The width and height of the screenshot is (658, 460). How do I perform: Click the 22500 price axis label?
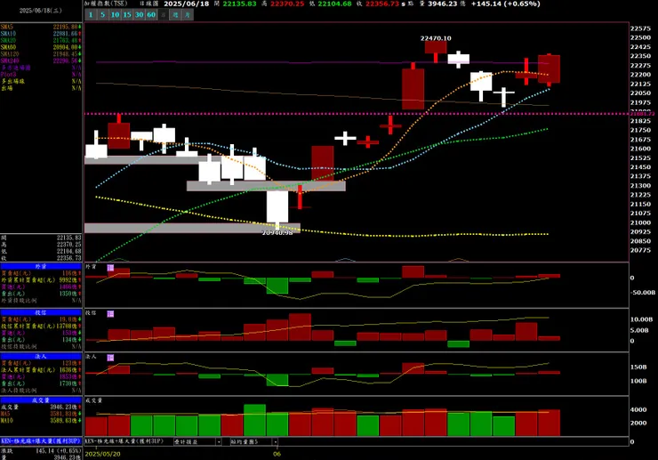[640, 37]
